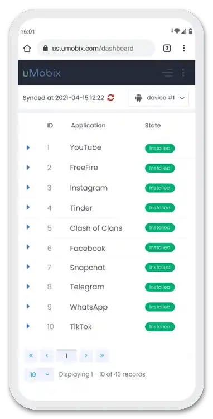Sort by the State column header
The image size is (213, 419).
click(x=153, y=126)
